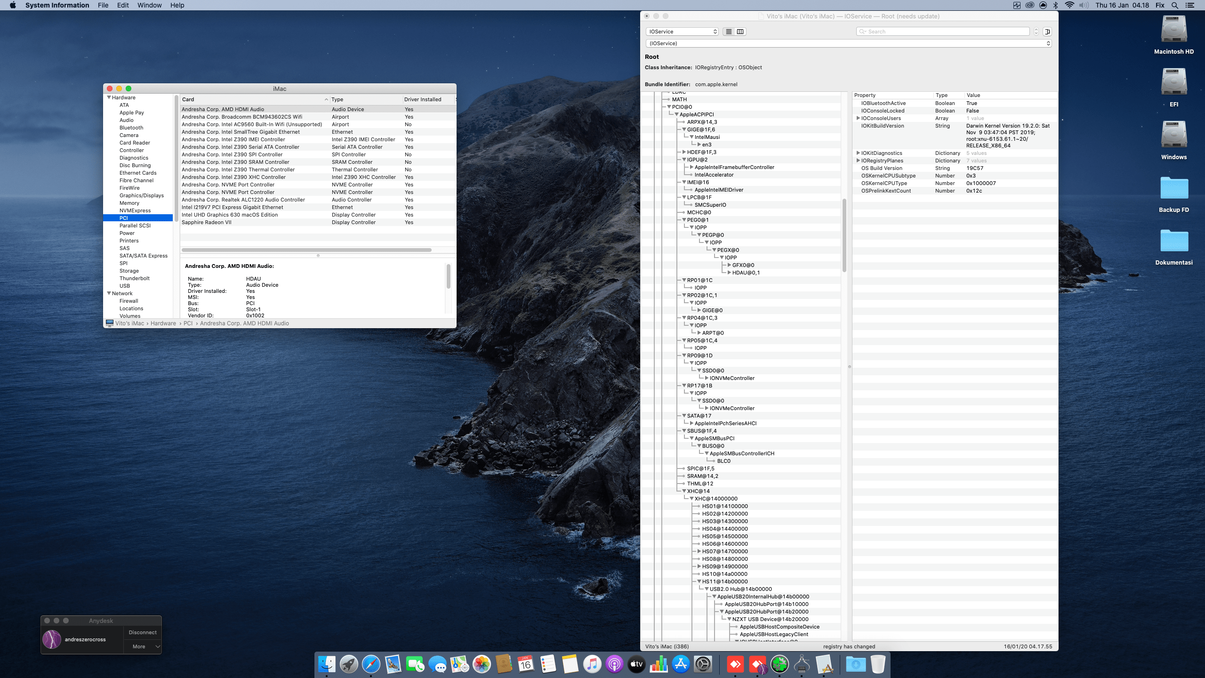Open the Backup FD folder

click(x=1173, y=188)
